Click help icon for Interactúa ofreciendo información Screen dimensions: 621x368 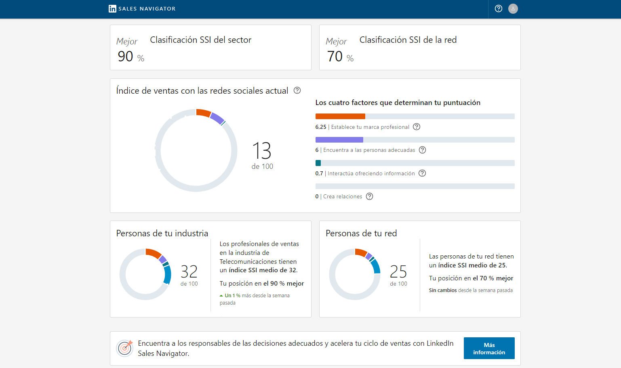pos(422,173)
